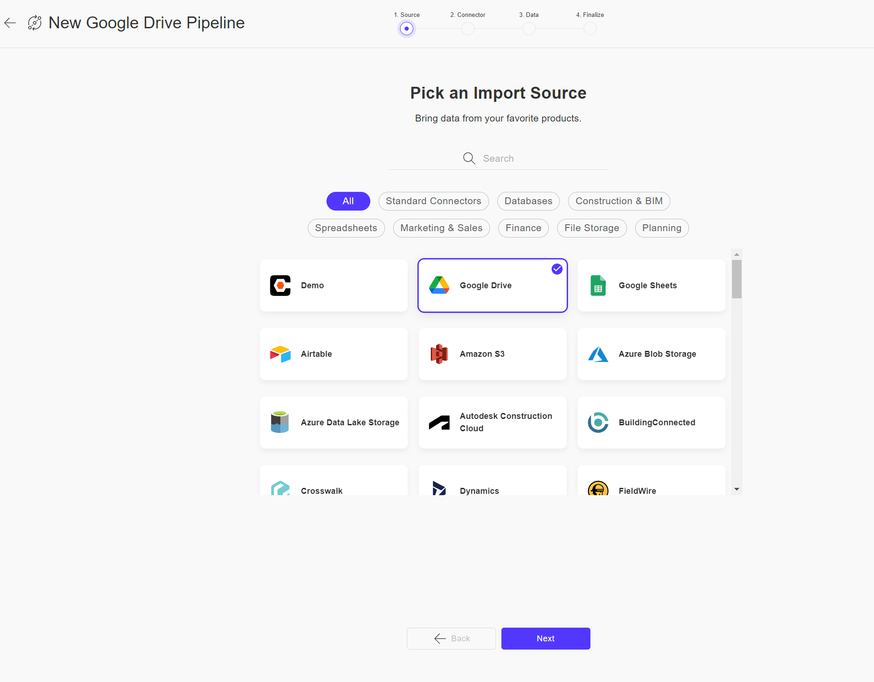Click the Azure Blob Storage logo
The image size is (874, 682).
(x=598, y=354)
